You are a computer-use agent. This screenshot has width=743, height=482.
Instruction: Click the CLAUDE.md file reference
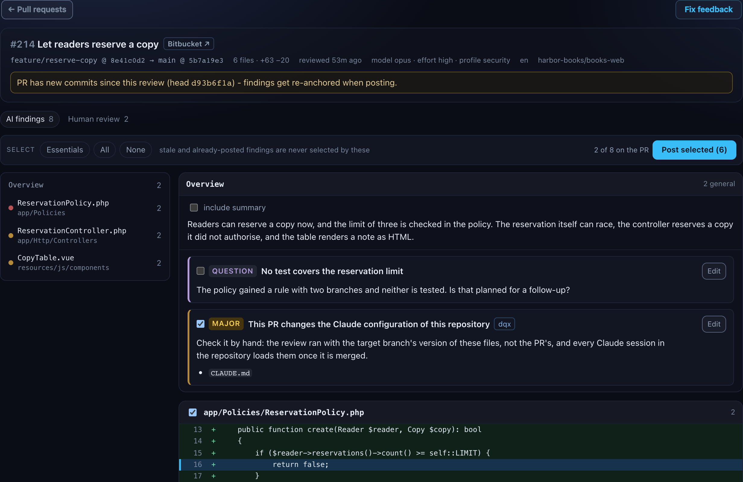[230, 373]
